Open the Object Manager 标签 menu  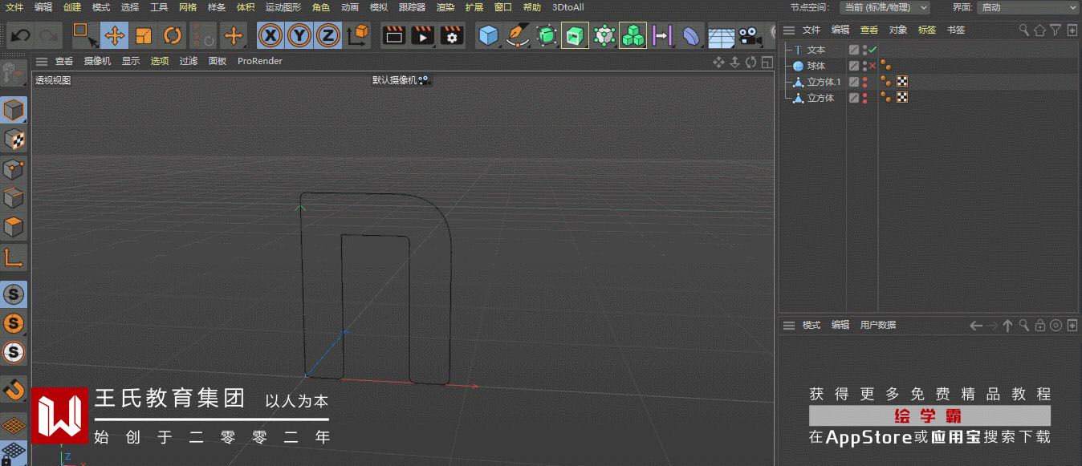tap(927, 30)
